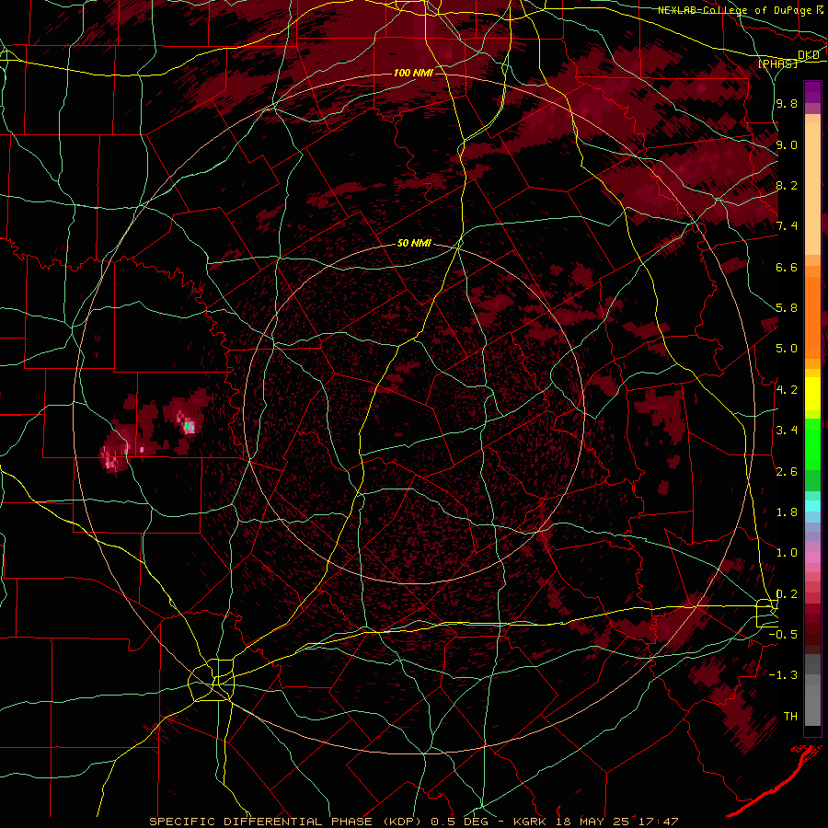Click the yellow highway loop in the southwest
The image size is (828, 828).
pos(212,680)
